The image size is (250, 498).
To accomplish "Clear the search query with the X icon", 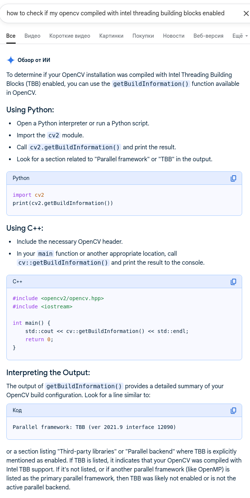I will [246, 13].
